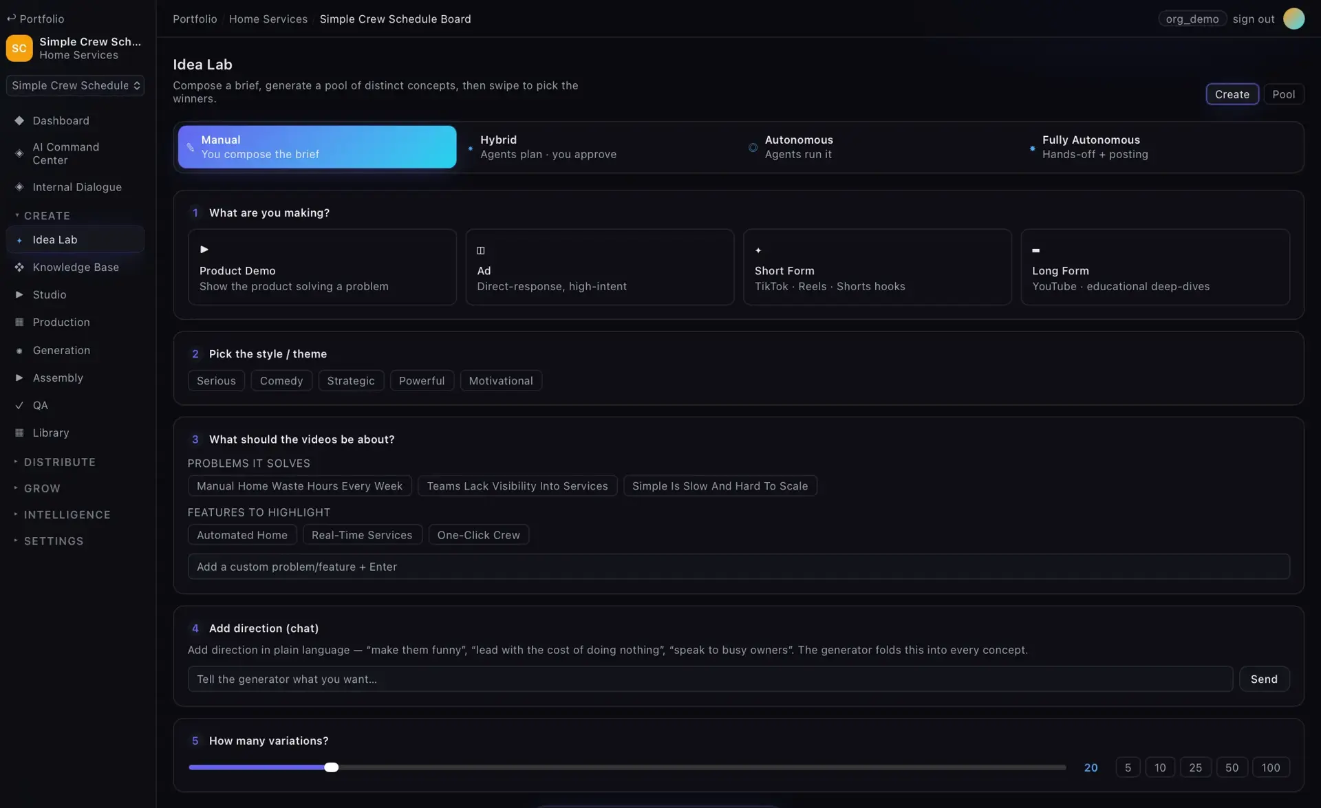Toggle the Strategic style chip
The image size is (1321, 808).
[351, 381]
